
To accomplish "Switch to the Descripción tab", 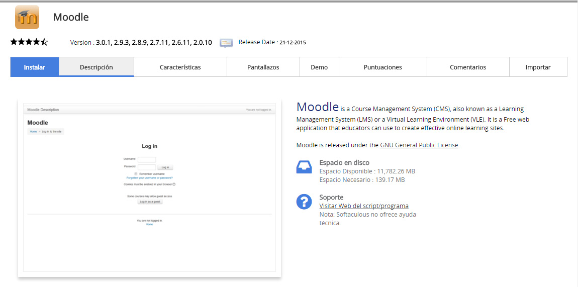I will pos(97,67).
